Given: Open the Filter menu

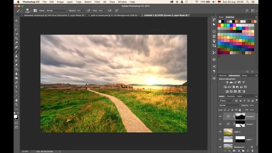Looking at the screenshot, I should coord(97,2).
